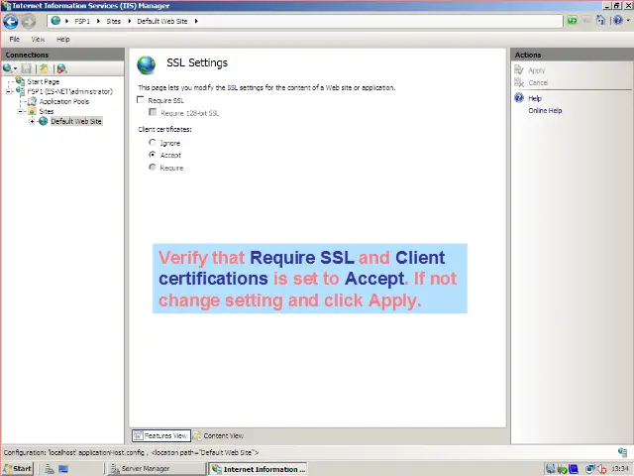Switch to Server Manager taskbar button
The width and height of the screenshot is (634, 476).
point(157,469)
